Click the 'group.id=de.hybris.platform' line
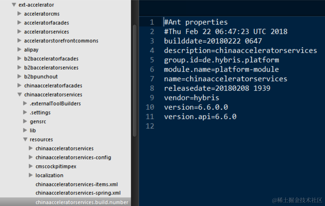Screen dimensions: 325x206 (x=221, y=60)
